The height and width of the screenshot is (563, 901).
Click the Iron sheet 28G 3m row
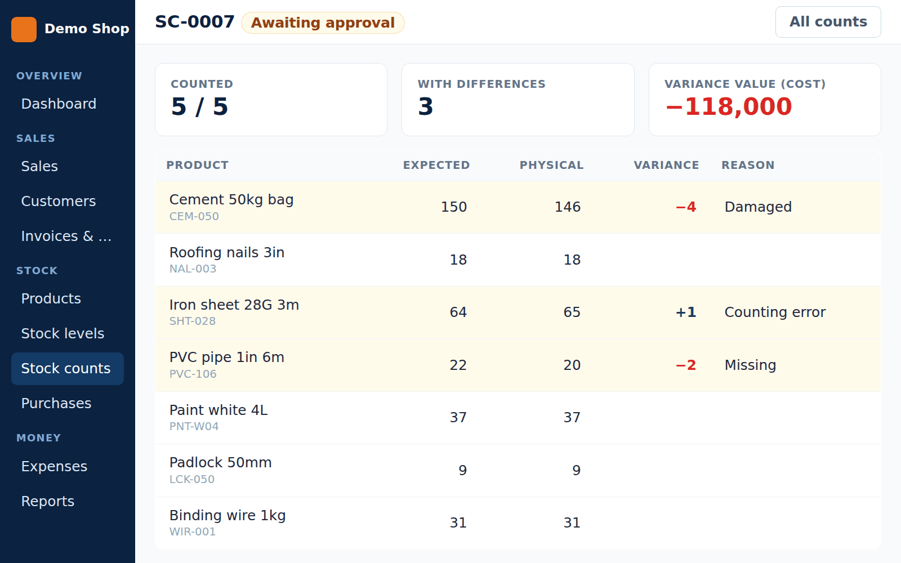(x=518, y=312)
